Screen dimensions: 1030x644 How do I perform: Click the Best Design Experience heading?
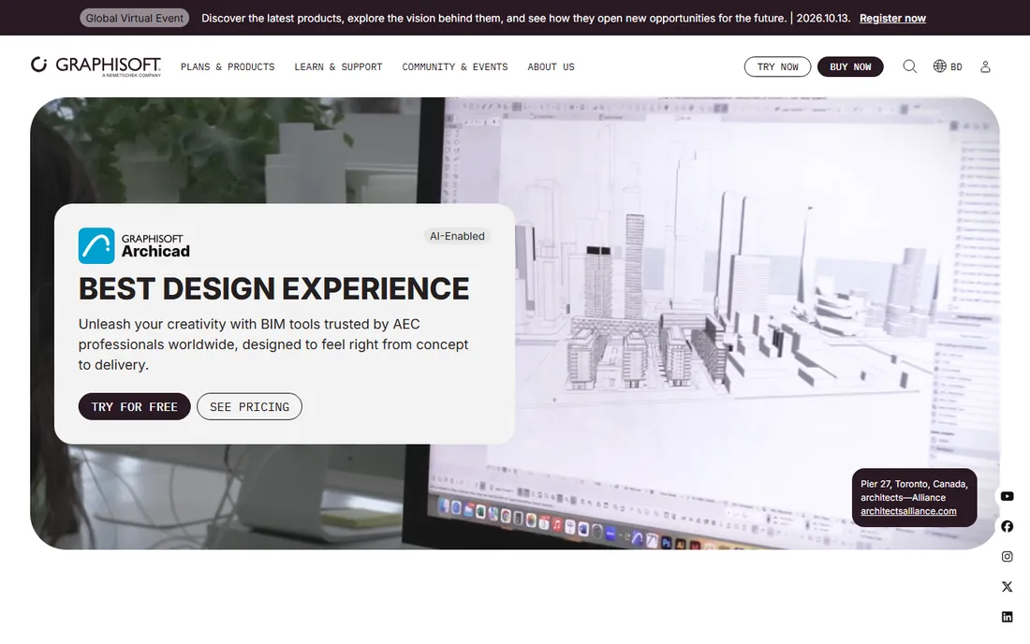pyautogui.click(x=274, y=289)
